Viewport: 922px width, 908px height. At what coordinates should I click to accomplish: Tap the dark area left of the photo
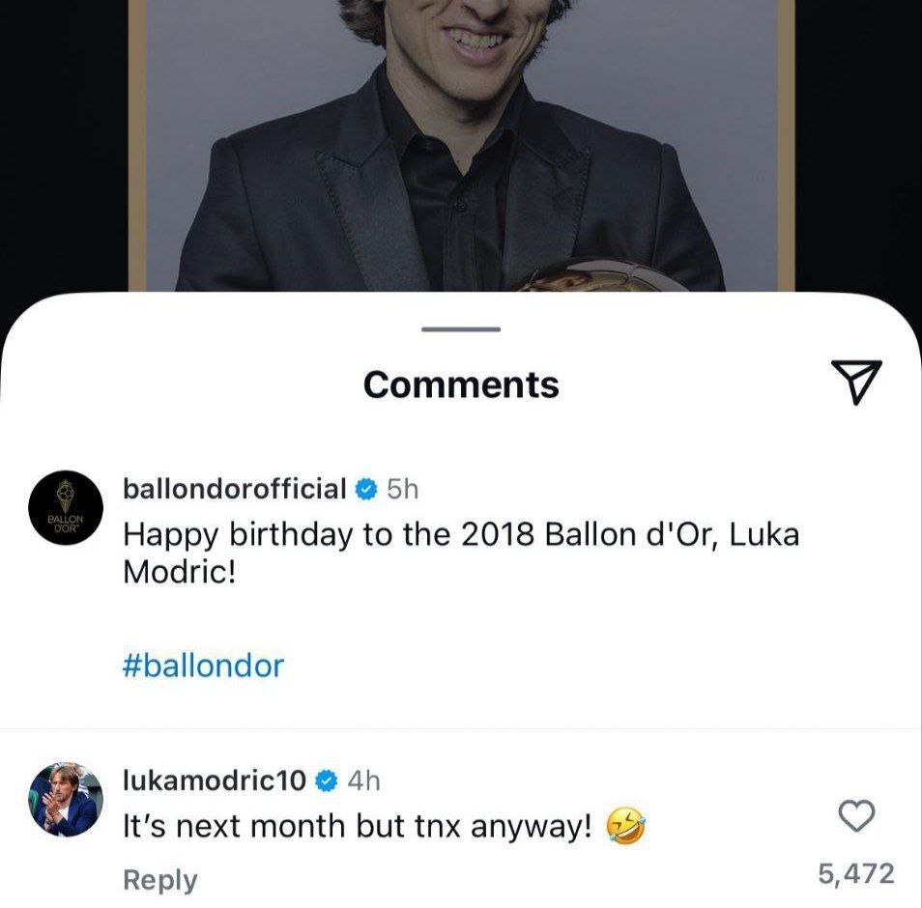pyautogui.click(x=63, y=145)
